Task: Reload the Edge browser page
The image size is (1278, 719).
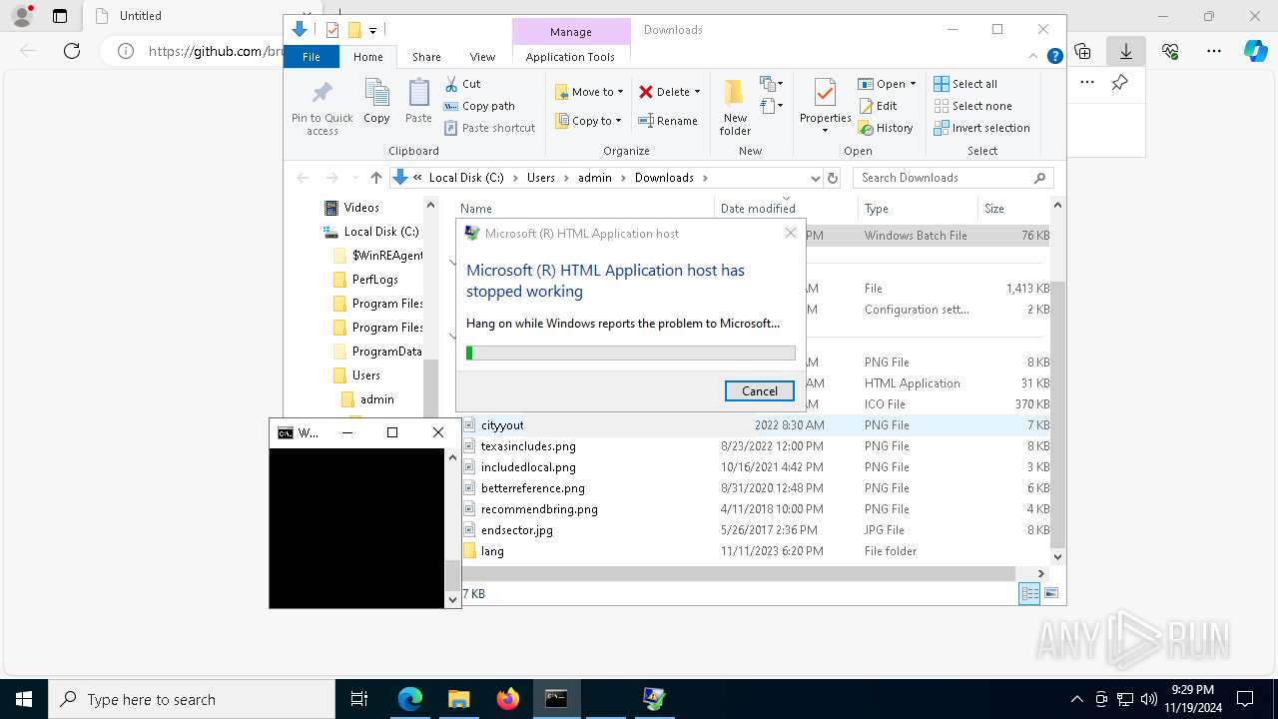Action: pyautogui.click(x=72, y=51)
